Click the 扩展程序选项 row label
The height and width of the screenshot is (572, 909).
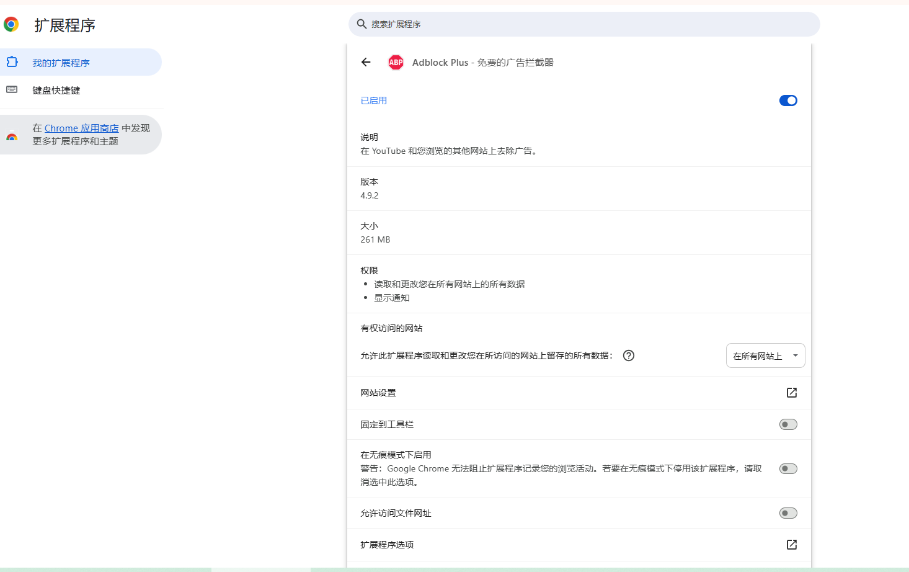click(x=387, y=545)
